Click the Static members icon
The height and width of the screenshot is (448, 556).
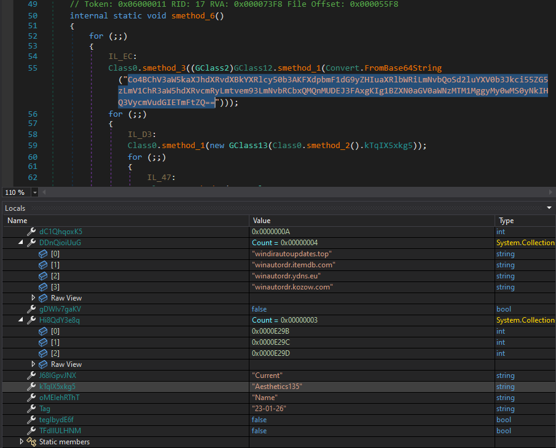tap(31, 442)
